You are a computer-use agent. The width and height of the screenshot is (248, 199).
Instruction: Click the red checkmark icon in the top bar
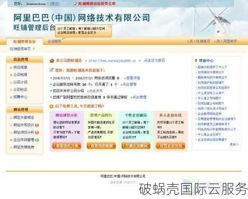pos(76,4)
